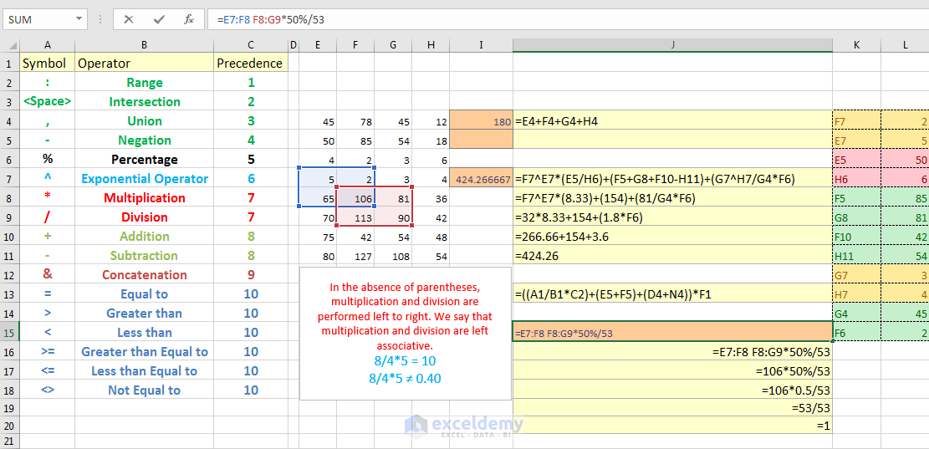Click the Not Equal to cell
This screenshot has height=449, width=929.
click(x=145, y=390)
